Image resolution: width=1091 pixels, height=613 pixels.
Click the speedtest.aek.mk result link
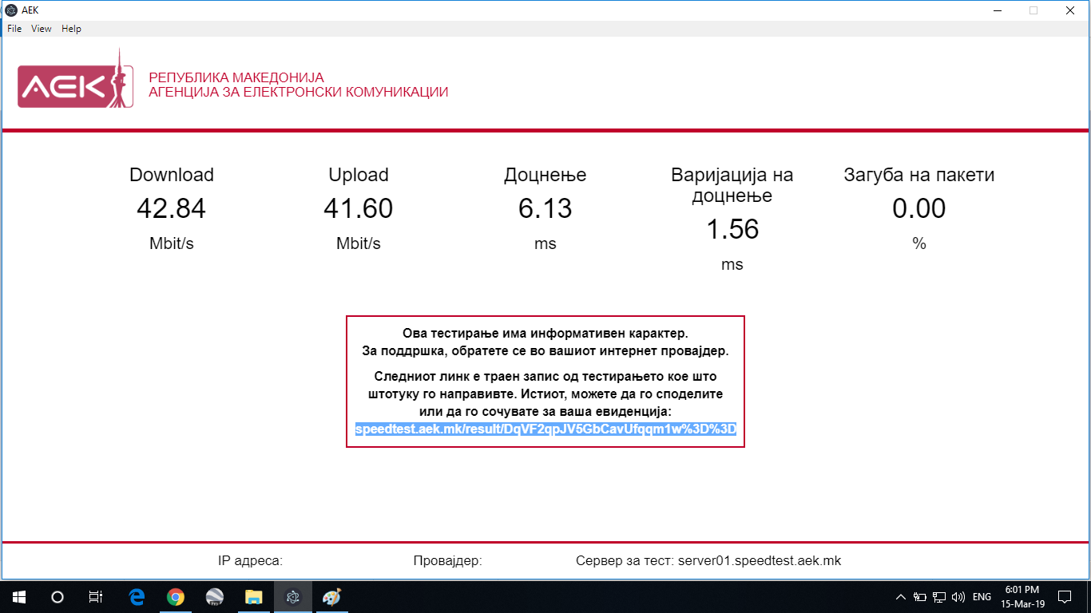[545, 429]
